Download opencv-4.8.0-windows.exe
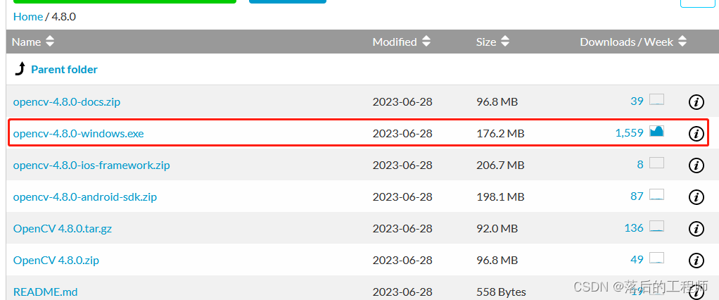Viewport: 719px width, 300px height. pyautogui.click(x=78, y=134)
